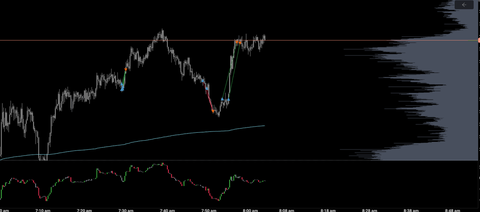Select the 7:30 am time axis label
The height and width of the screenshot is (212, 480).
(x=126, y=210)
